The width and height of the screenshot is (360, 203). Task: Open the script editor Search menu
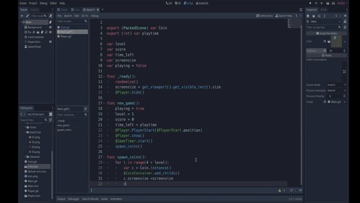(x=67, y=16)
